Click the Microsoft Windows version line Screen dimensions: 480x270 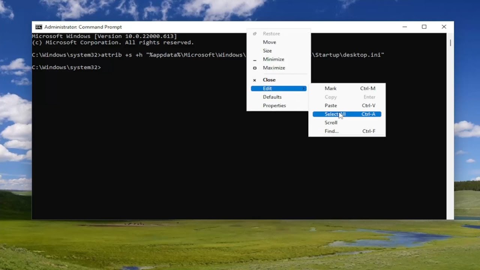pyautogui.click(x=104, y=36)
